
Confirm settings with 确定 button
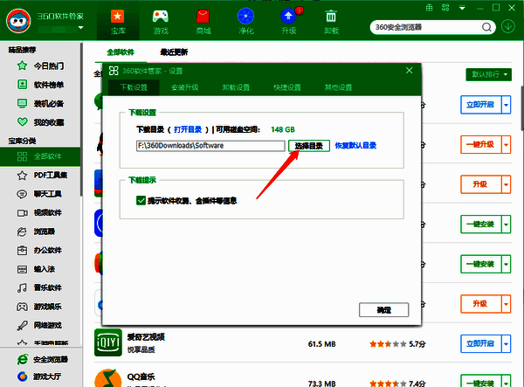383,310
